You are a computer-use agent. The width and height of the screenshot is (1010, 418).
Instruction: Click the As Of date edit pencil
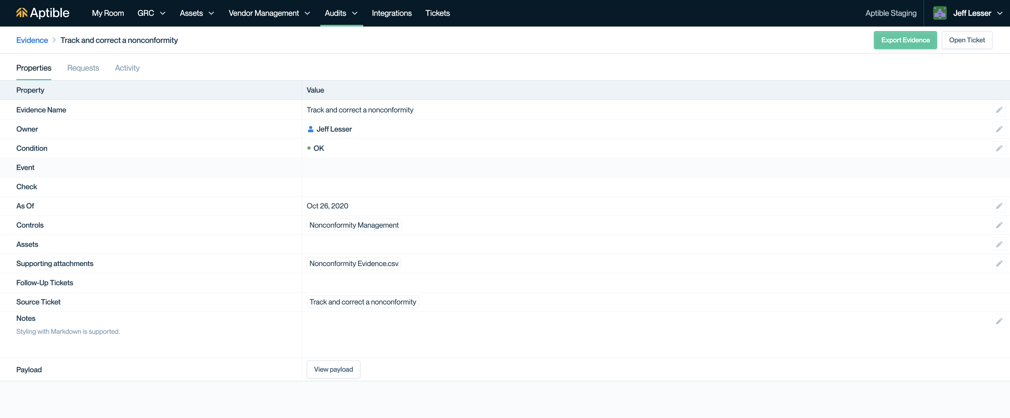pyautogui.click(x=999, y=206)
